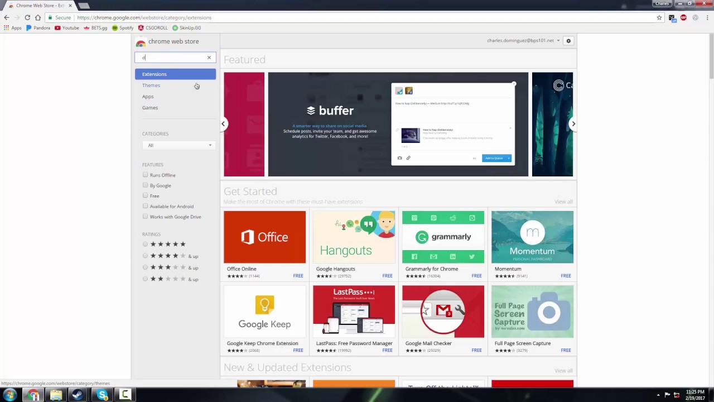714x402 pixels.
Task: Open the Office Online extension tile
Action: (x=264, y=245)
